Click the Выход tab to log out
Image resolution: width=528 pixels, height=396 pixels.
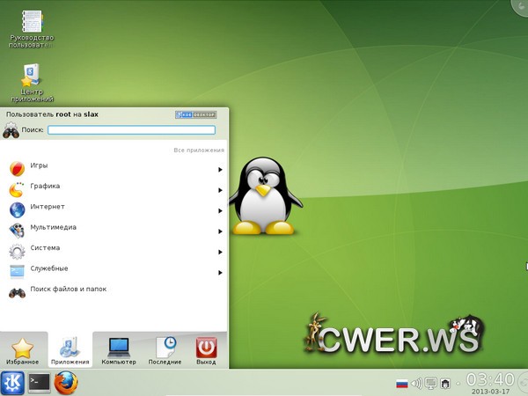pos(206,350)
